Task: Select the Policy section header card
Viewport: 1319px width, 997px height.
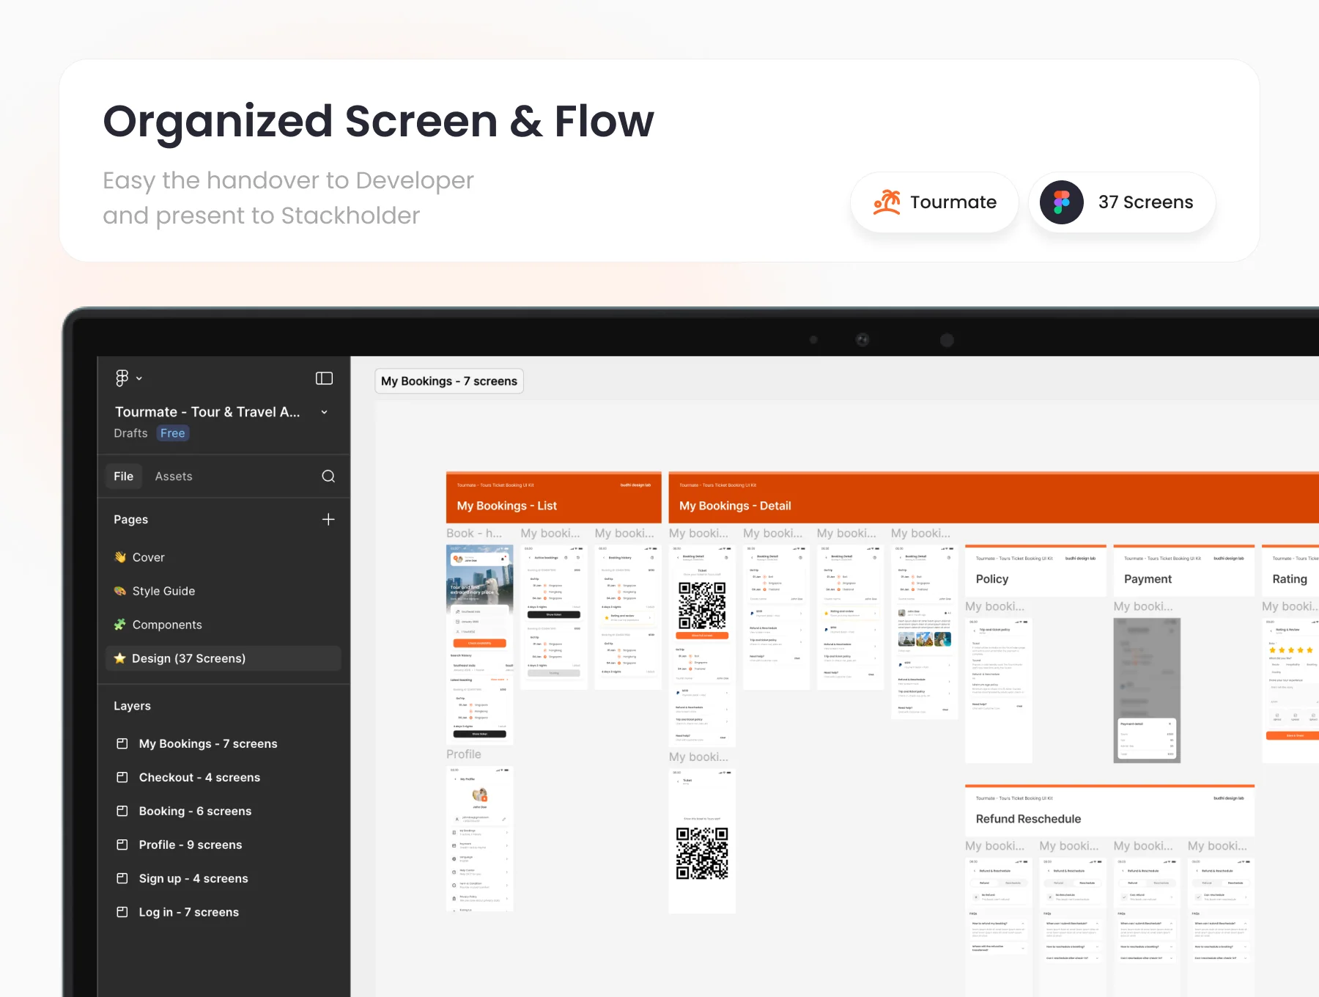Action: [x=1035, y=570]
